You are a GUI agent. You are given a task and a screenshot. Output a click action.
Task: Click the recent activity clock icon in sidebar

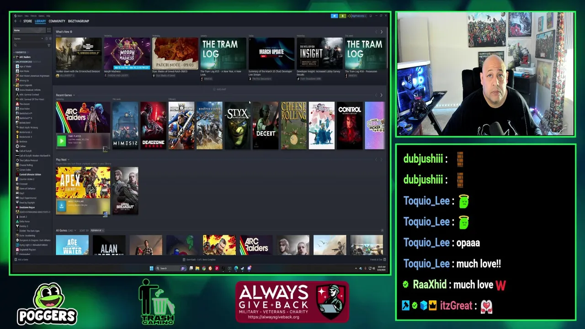tap(47, 38)
